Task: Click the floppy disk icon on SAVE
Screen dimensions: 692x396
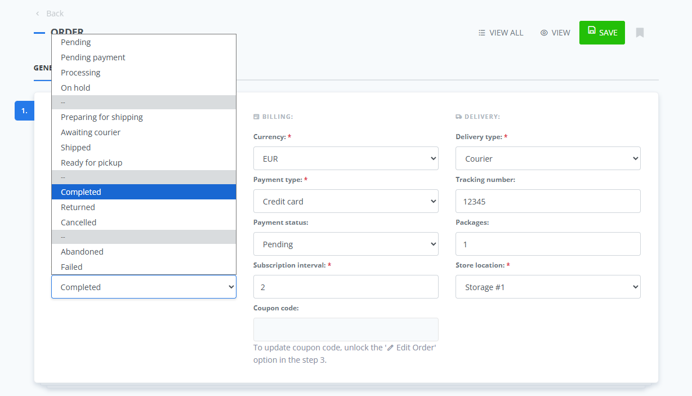Action: 591,33
